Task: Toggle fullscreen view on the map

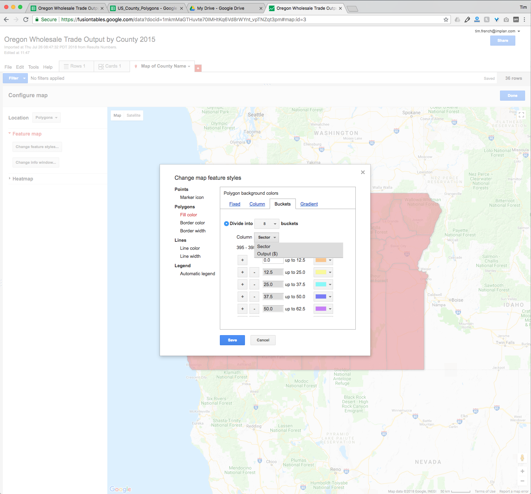Action: (x=522, y=115)
